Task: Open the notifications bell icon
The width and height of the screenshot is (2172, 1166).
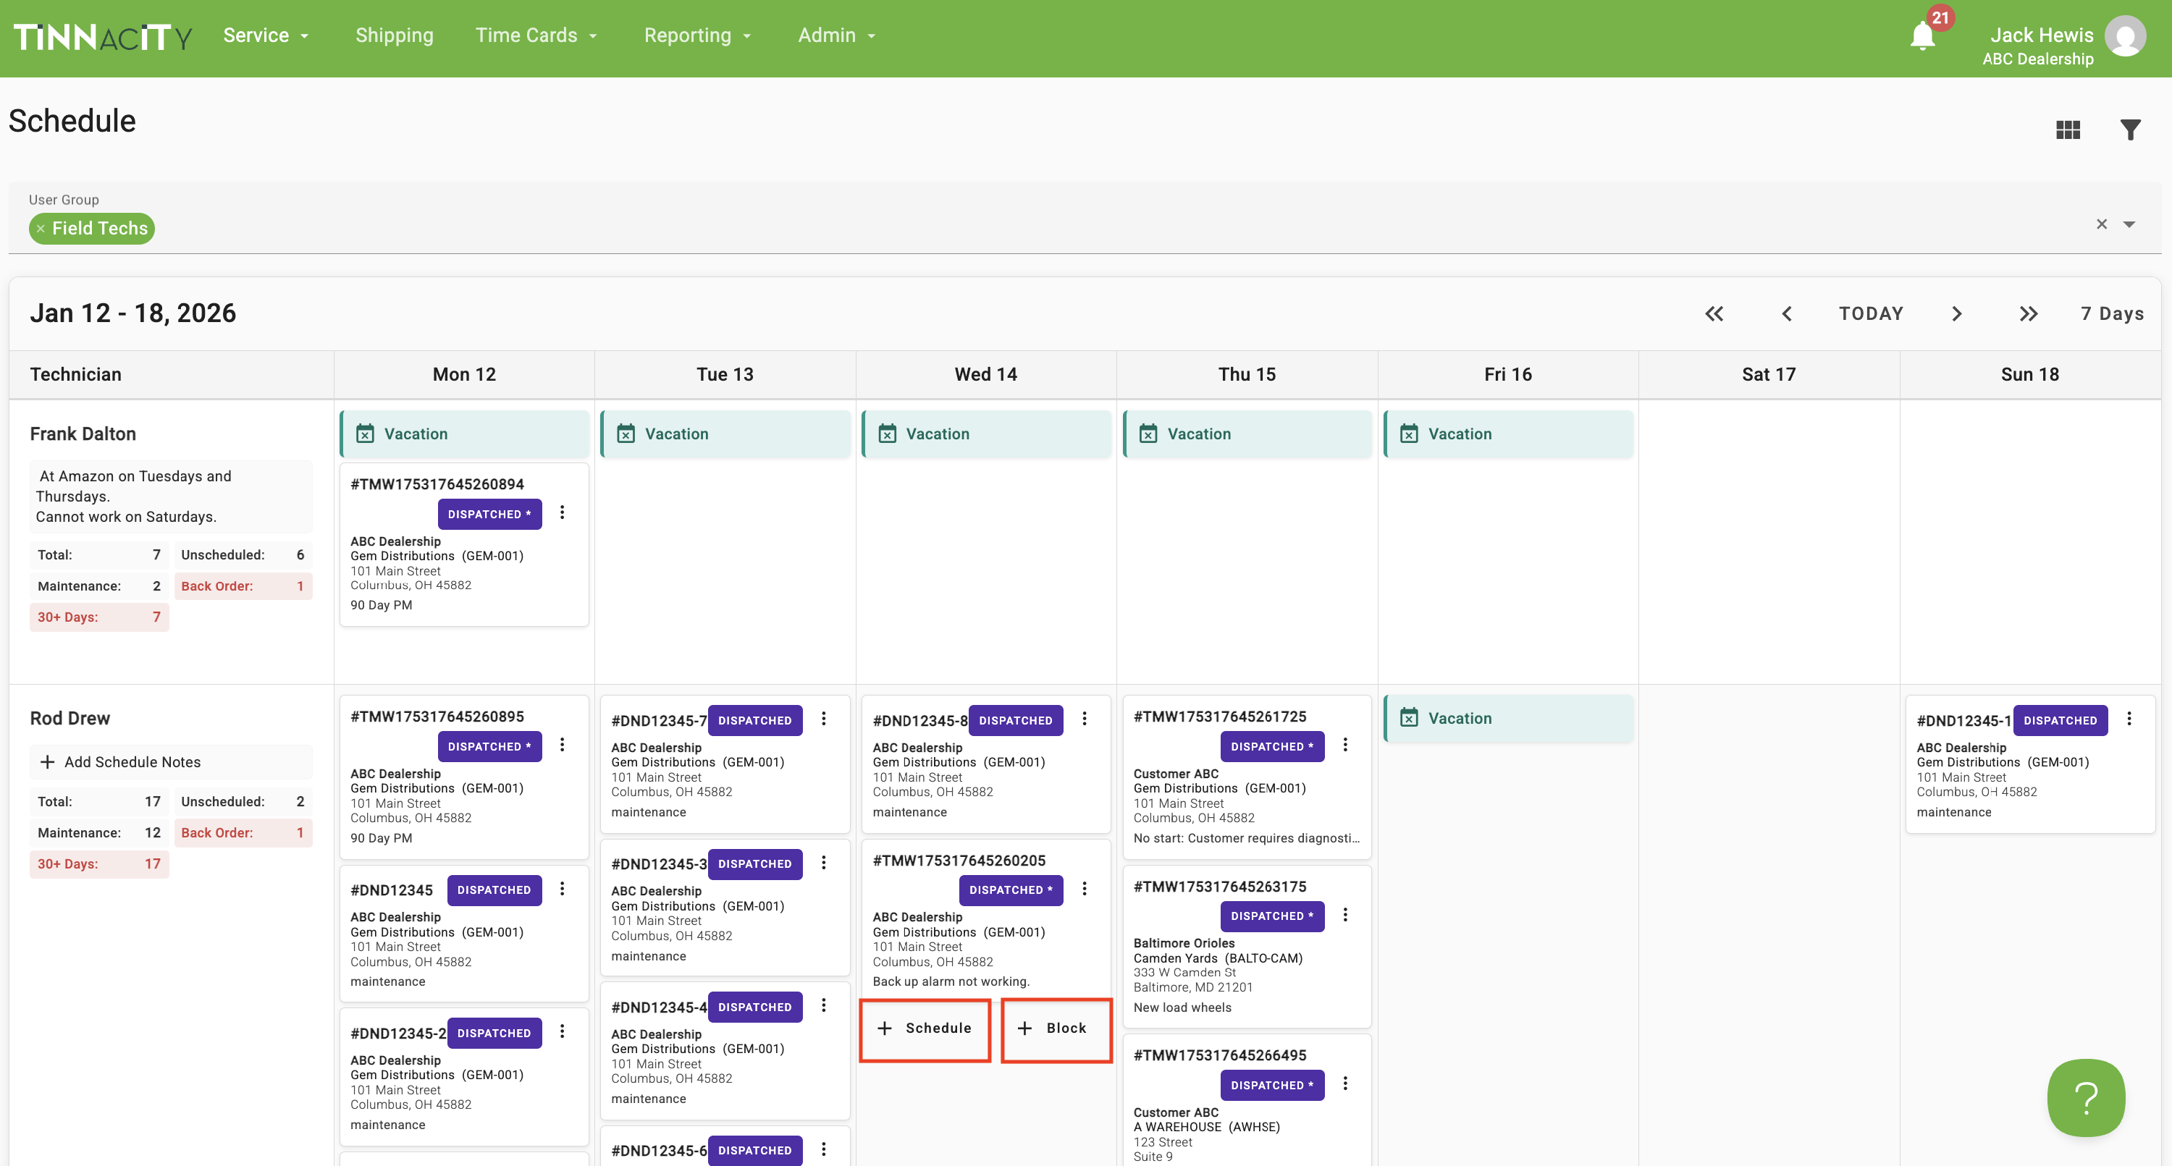Action: click(1922, 35)
